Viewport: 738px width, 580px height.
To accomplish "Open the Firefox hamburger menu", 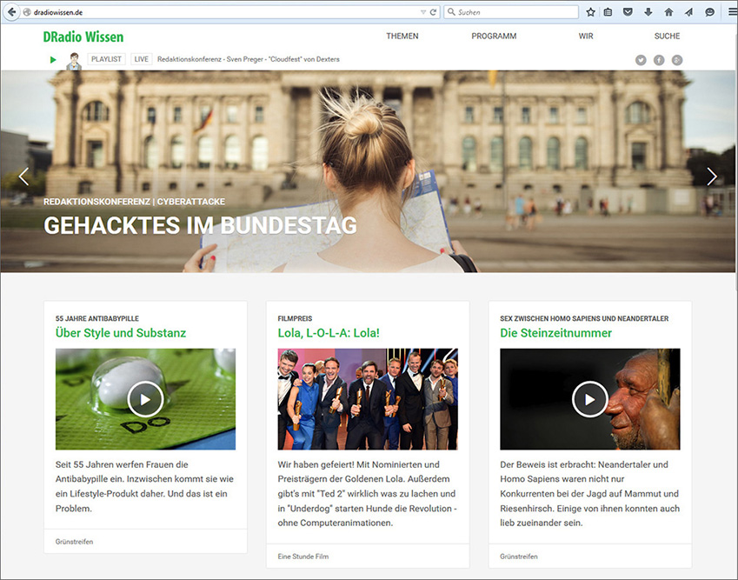I will click(x=733, y=12).
